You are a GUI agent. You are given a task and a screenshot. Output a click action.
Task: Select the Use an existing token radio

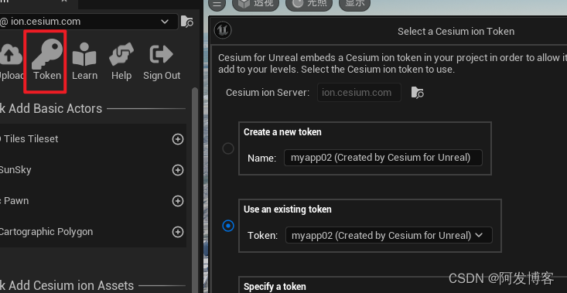tap(228, 226)
